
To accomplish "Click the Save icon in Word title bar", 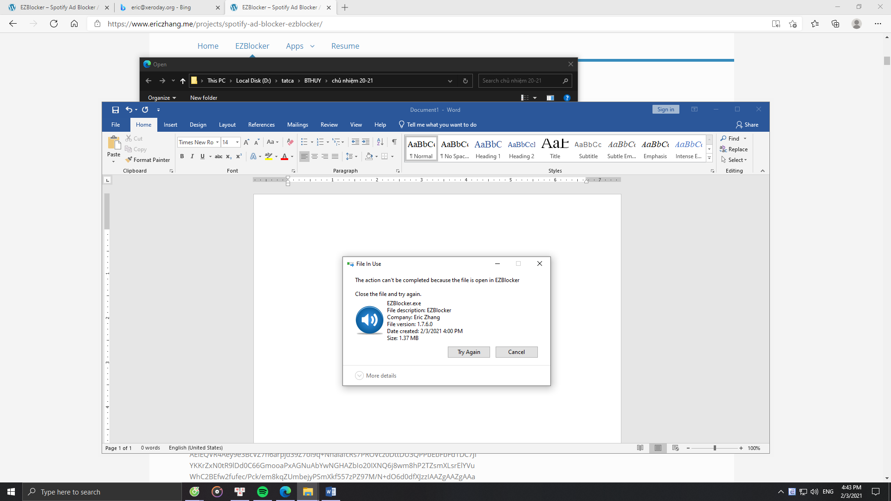I will [x=115, y=110].
